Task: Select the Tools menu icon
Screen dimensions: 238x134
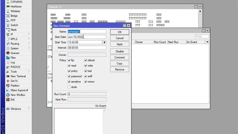Action: tap(8, 71)
